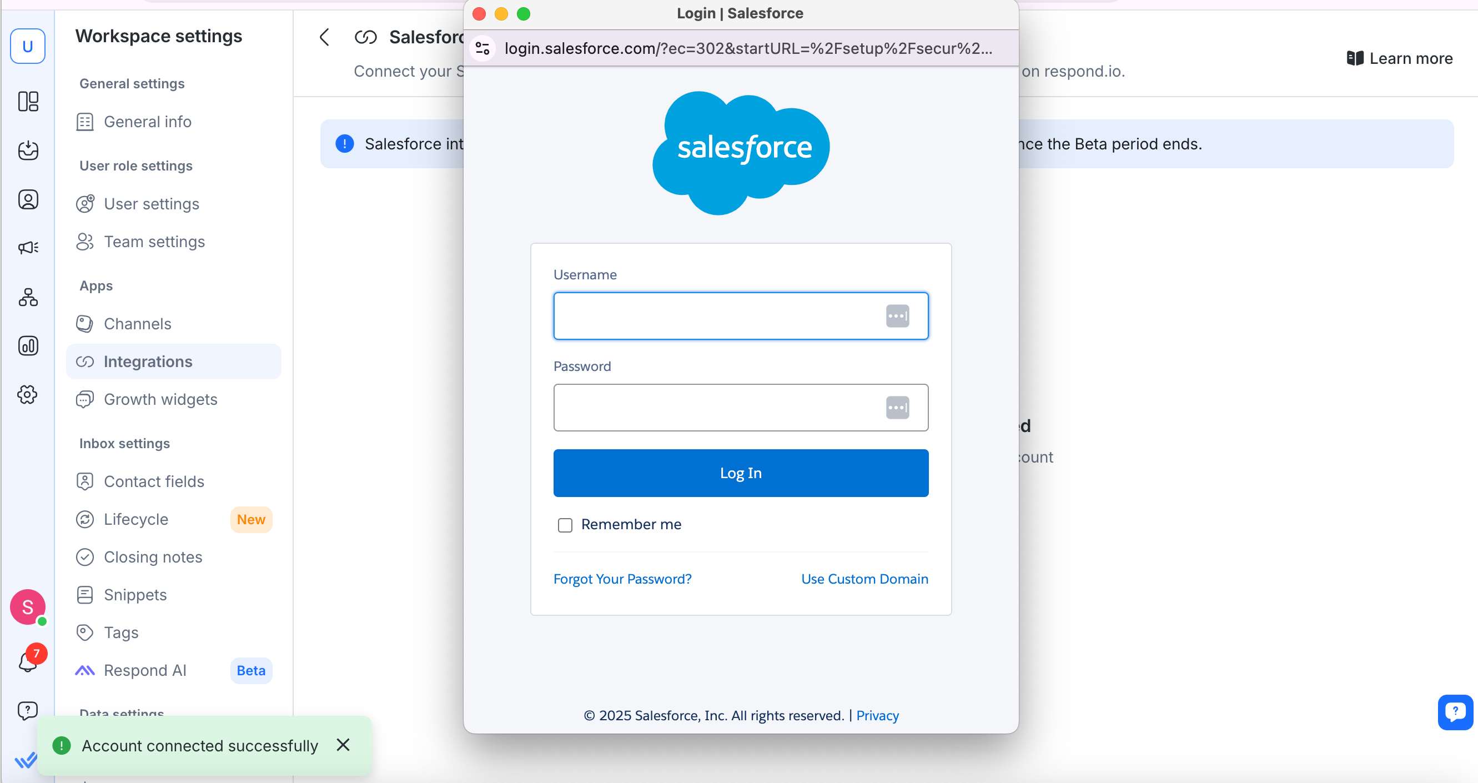Click the Salesforce cloud logo
This screenshot has height=783, width=1478.
click(741, 153)
